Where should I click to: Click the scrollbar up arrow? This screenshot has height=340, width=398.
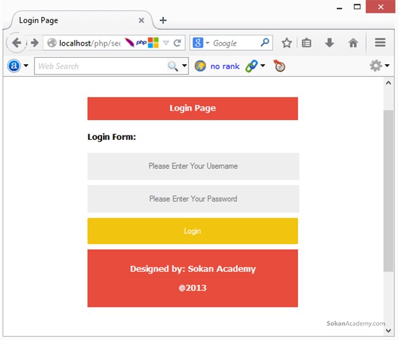(x=388, y=83)
